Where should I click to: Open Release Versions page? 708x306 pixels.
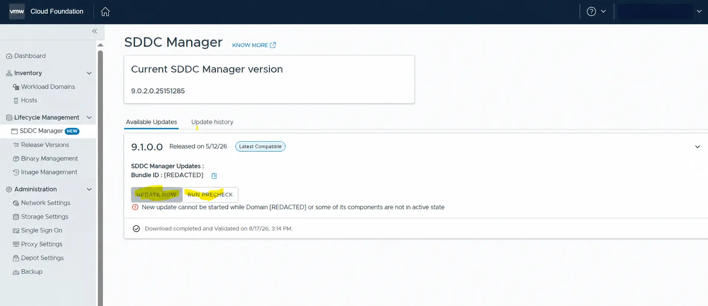coord(45,145)
